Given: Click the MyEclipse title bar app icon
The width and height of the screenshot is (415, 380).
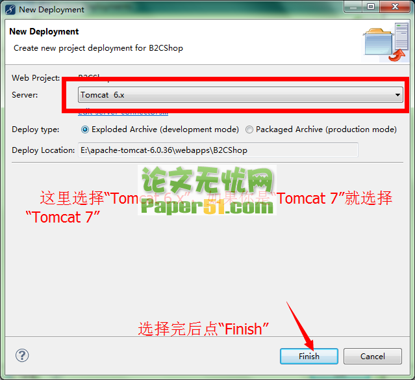Looking at the screenshot, I should [x=10, y=10].
